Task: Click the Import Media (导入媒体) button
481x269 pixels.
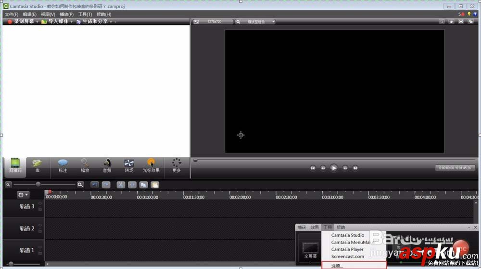Action: coord(55,22)
